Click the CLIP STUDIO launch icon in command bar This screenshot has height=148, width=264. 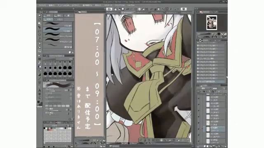point(109,9)
